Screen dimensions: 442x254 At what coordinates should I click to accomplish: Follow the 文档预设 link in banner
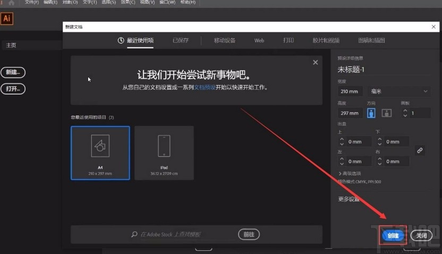pyautogui.click(x=205, y=87)
